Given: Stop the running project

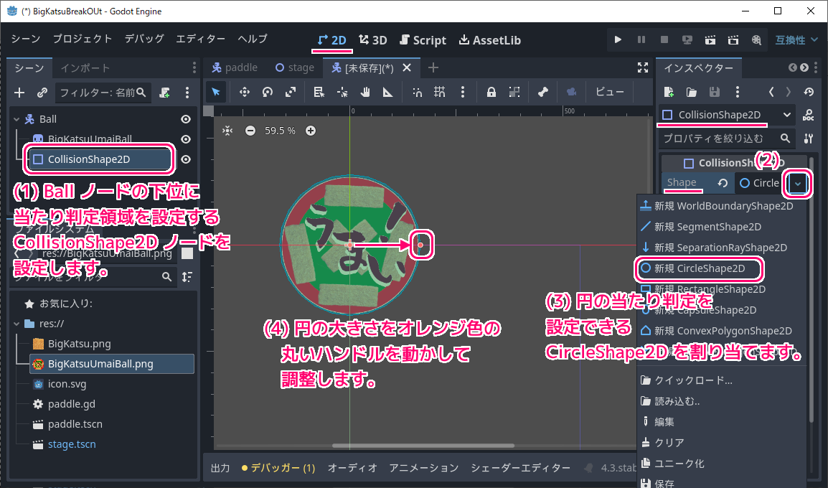Looking at the screenshot, I should (x=664, y=39).
